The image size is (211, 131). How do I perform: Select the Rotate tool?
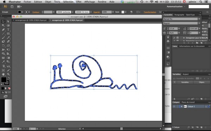click(3, 45)
